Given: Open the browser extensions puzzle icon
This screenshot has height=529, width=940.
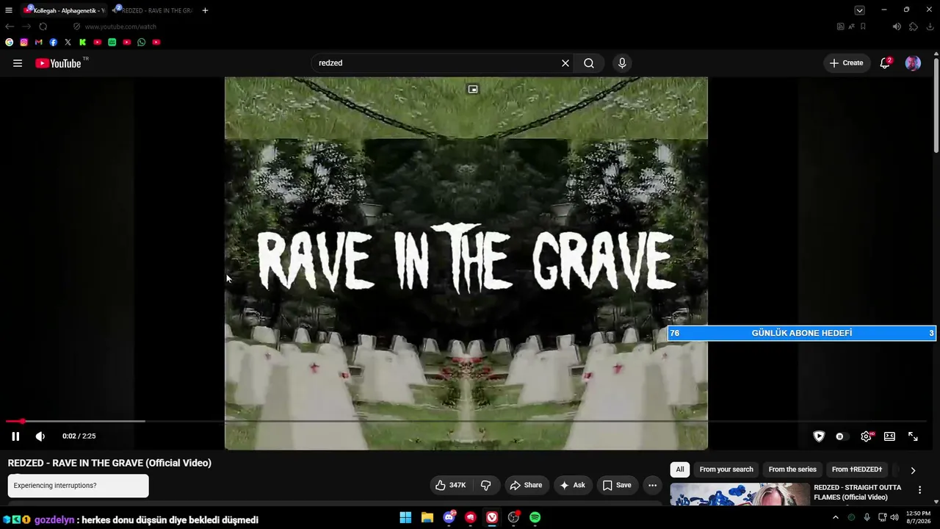Looking at the screenshot, I should [914, 26].
